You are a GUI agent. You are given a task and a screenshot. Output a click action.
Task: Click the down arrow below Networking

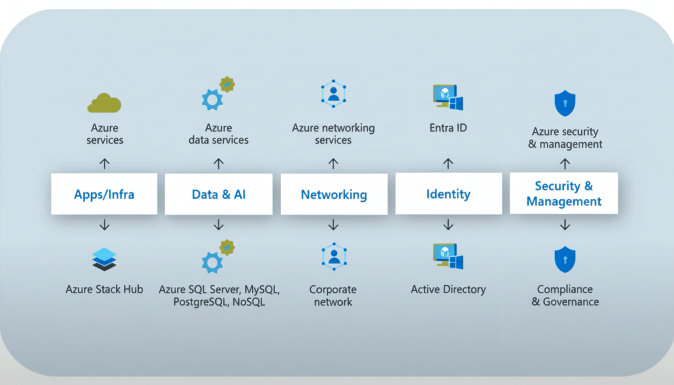pyautogui.click(x=333, y=225)
